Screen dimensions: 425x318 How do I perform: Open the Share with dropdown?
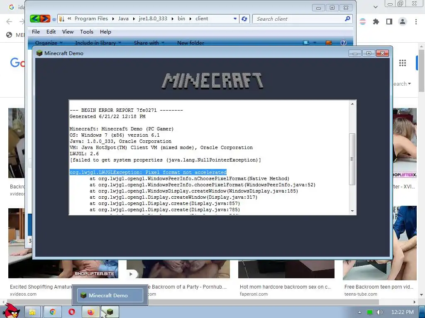coord(149,43)
